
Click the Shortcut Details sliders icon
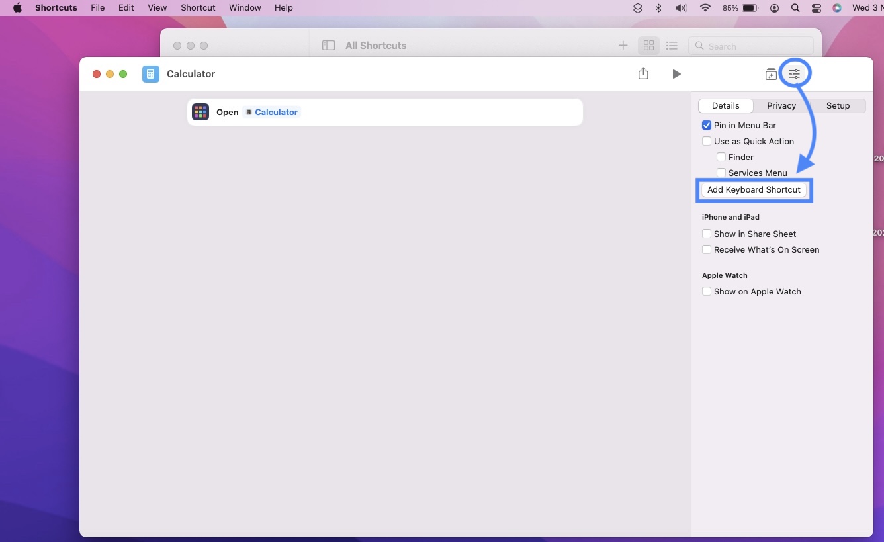(794, 74)
